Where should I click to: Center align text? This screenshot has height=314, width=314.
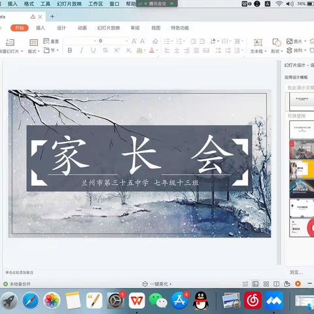coord(177,50)
